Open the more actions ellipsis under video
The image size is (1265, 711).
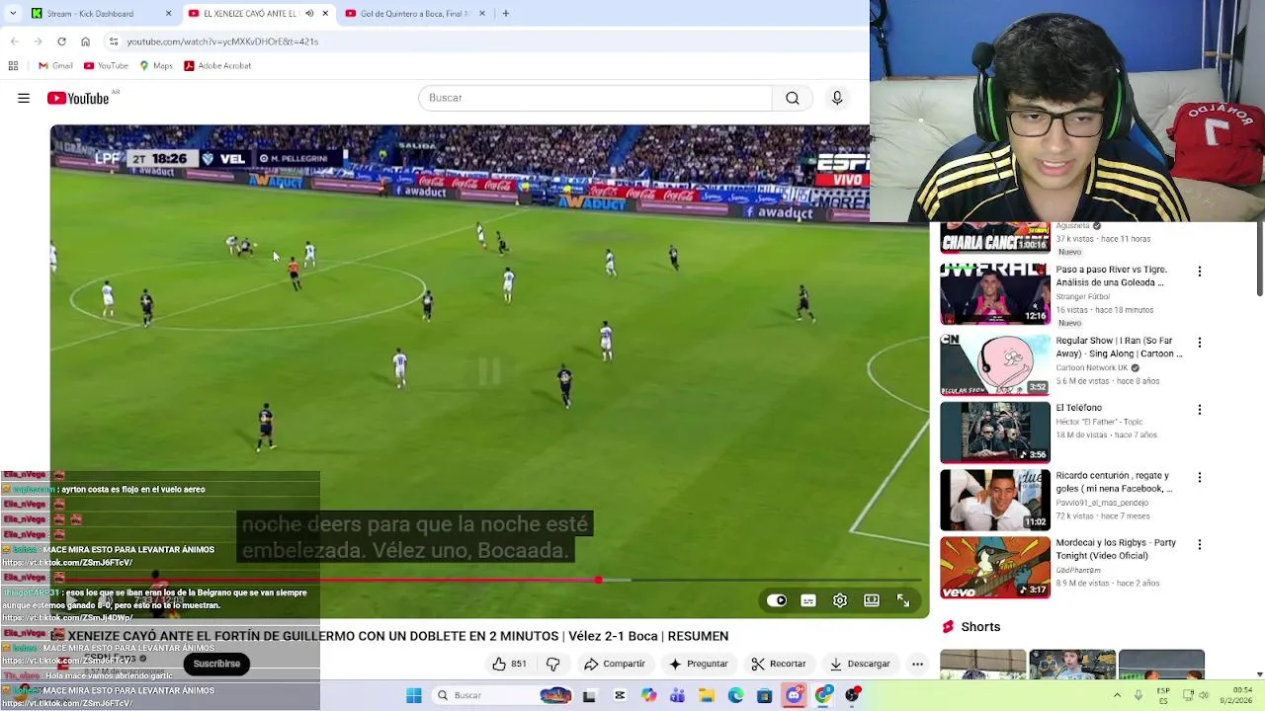(x=917, y=664)
